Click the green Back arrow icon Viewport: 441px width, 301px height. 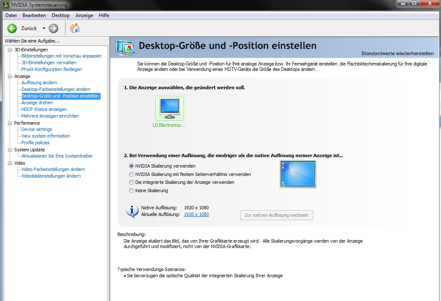[12, 28]
